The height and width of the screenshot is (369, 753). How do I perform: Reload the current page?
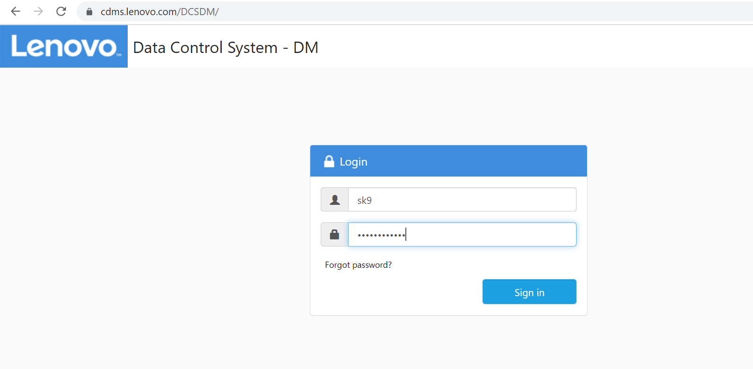coord(61,11)
